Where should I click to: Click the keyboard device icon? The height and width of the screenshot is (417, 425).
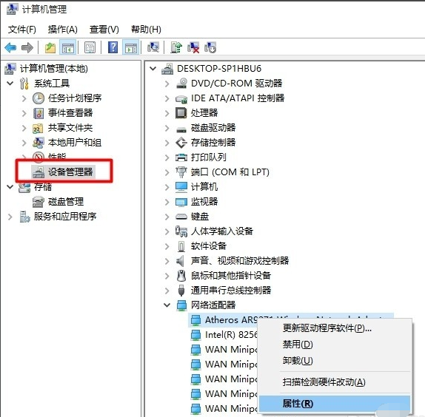(181, 217)
